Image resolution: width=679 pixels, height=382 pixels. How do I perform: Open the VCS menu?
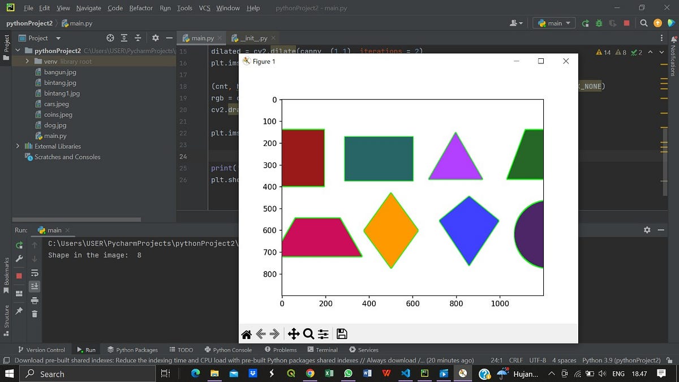[204, 8]
